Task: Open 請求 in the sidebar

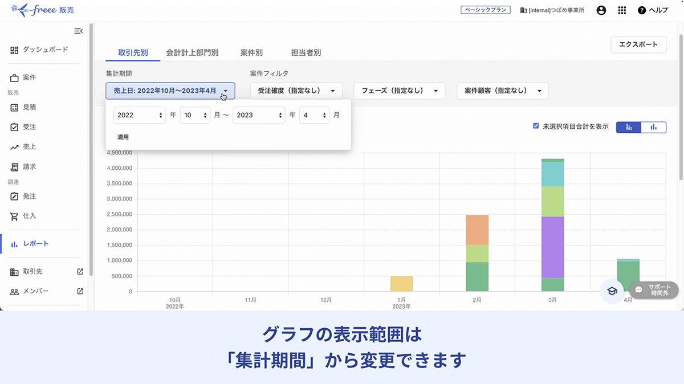Action: point(28,167)
